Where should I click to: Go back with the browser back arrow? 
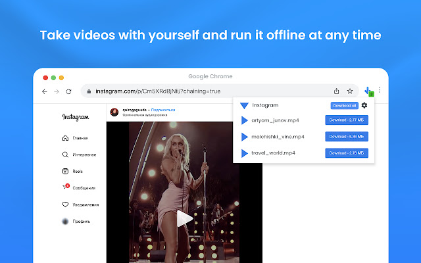coord(45,92)
